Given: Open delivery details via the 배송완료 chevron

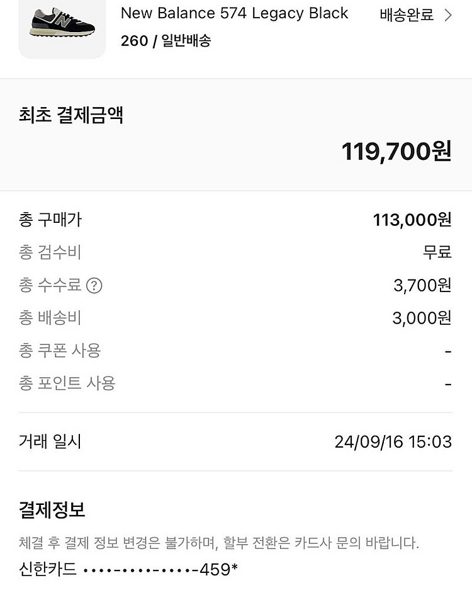Looking at the screenshot, I should [x=448, y=16].
